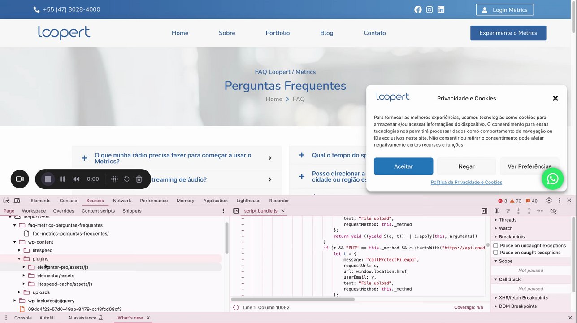
Task: Click the Login Metrics button
Action: pyautogui.click(x=505, y=10)
